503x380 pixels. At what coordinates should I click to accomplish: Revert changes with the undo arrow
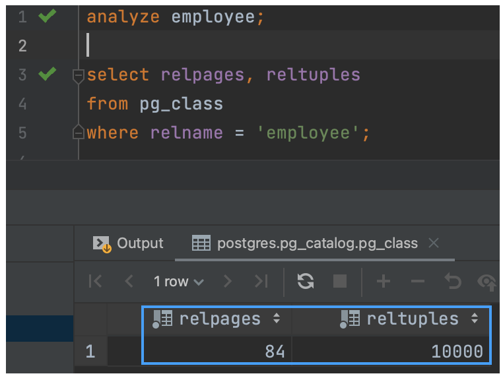453,281
